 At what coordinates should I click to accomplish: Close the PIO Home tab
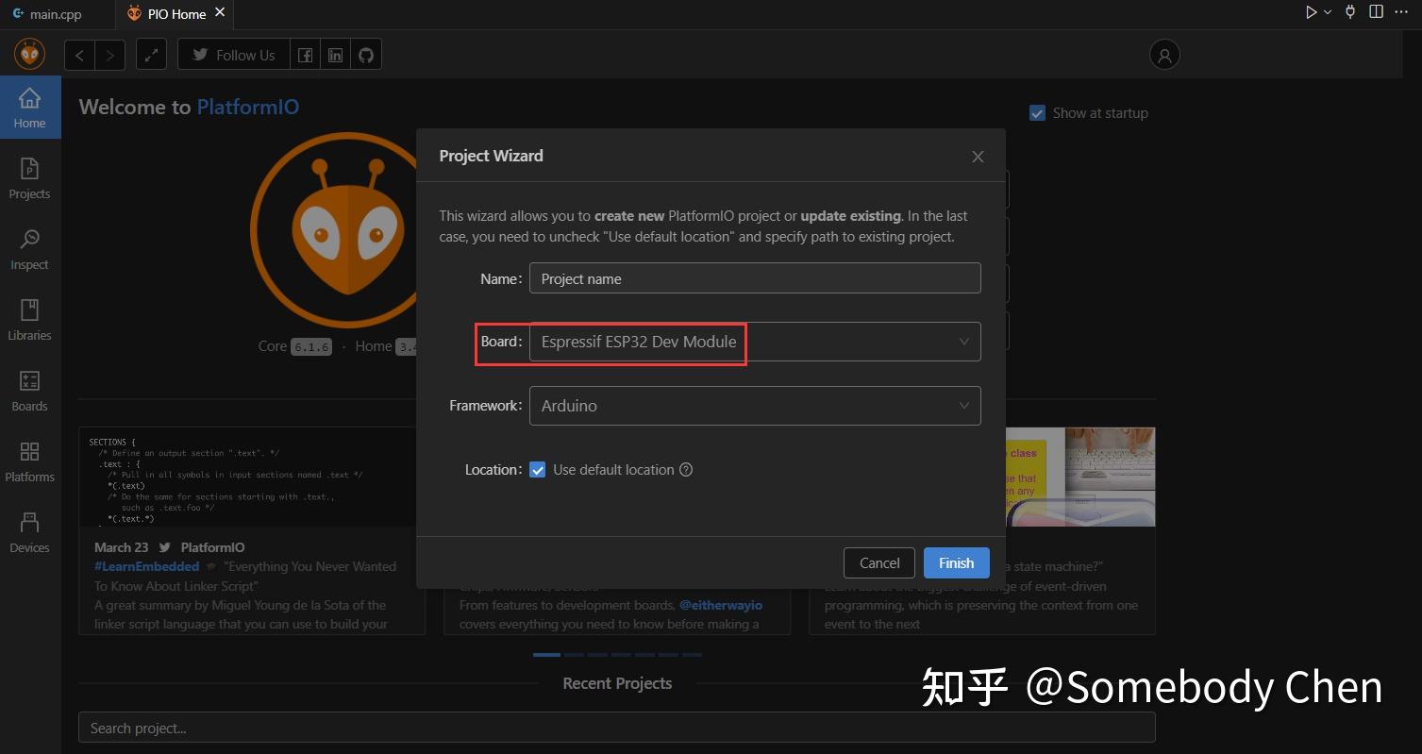coord(220,13)
